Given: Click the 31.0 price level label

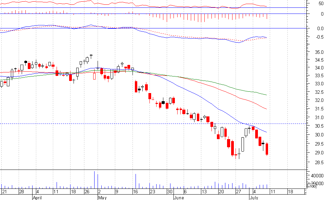Looking at the screenshot, I should pyautogui.click(x=319, y=117).
